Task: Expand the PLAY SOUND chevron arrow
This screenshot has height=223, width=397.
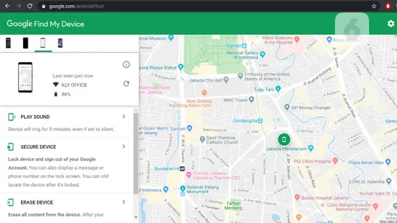Action: click(x=124, y=116)
